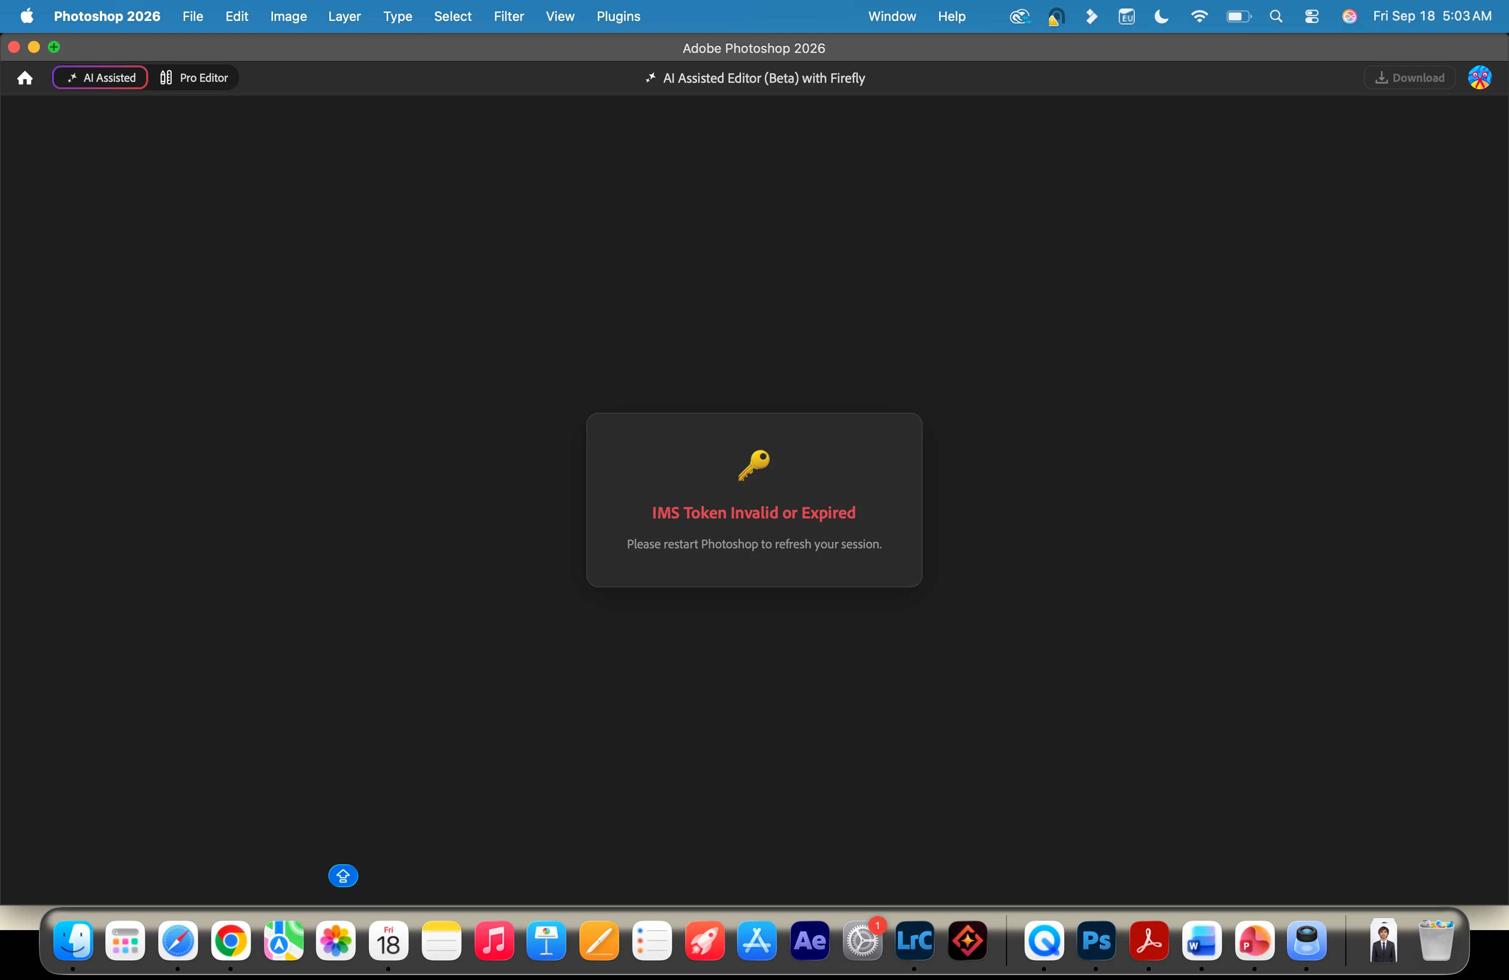The width and height of the screenshot is (1509, 980).
Task: Open the Window menu
Action: 891,16
